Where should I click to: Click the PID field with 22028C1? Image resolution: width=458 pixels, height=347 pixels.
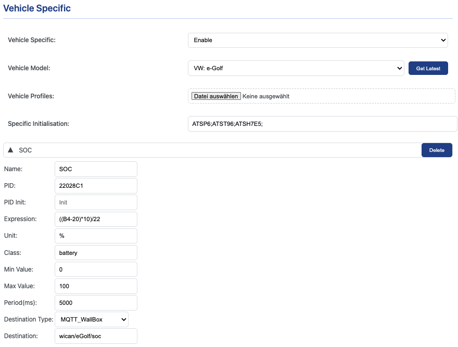[96, 186]
